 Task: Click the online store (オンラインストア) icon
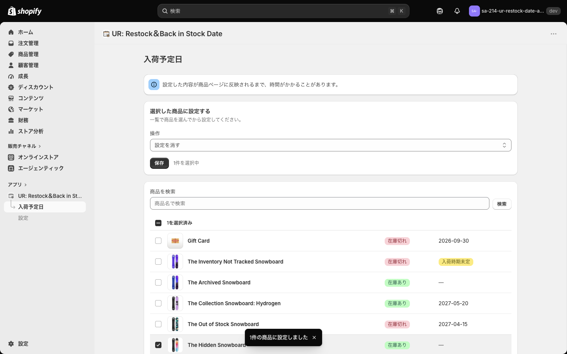[x=11, y=157]
